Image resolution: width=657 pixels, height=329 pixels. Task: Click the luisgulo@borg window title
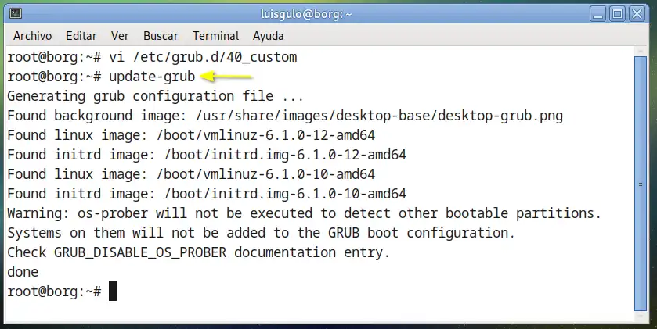tap(306, 14)
